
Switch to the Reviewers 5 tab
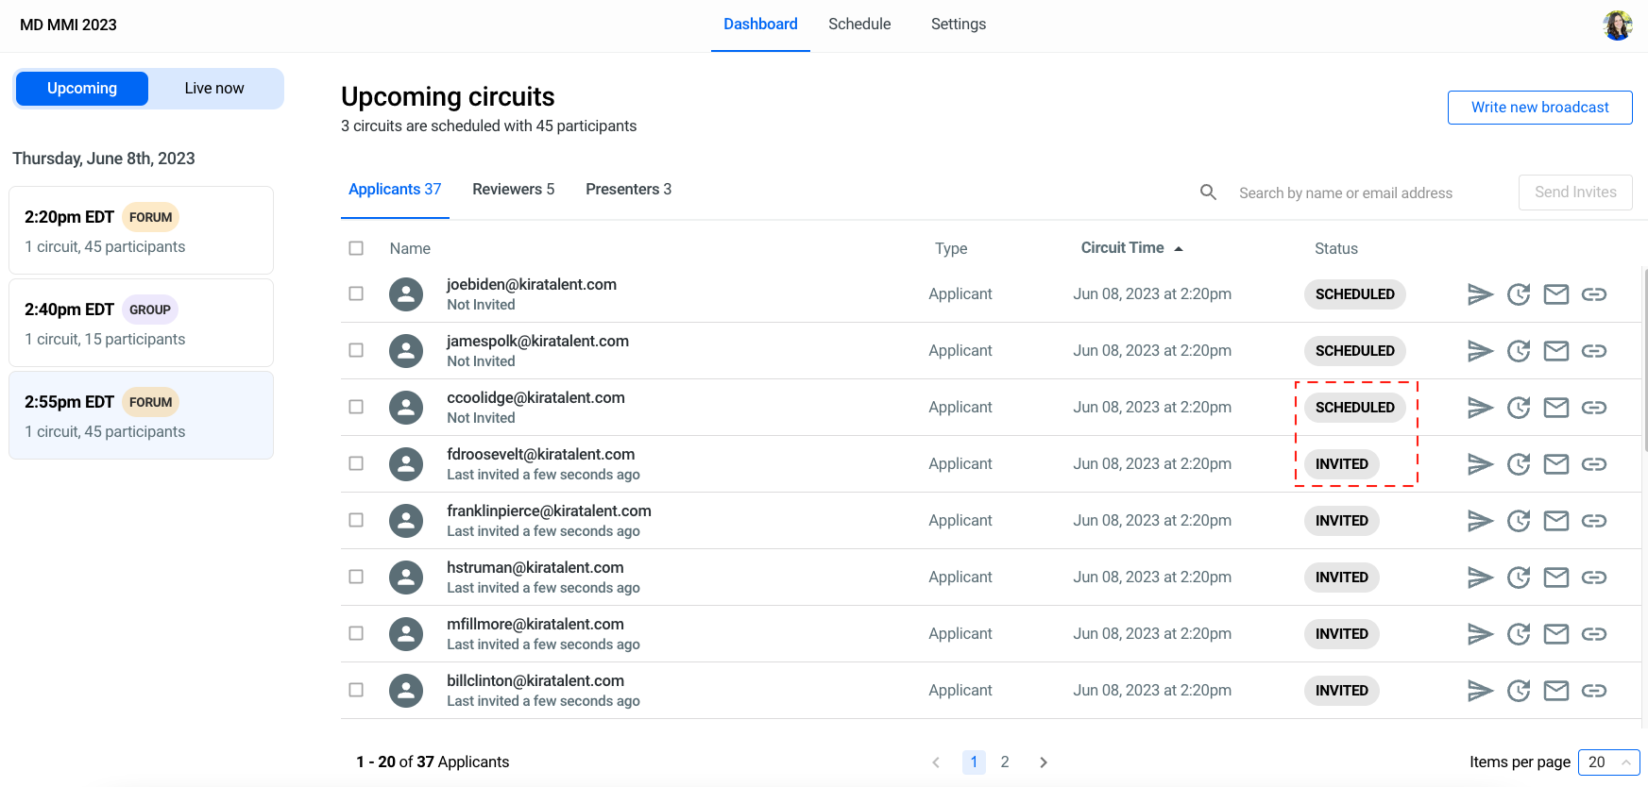tap(513, 190)
